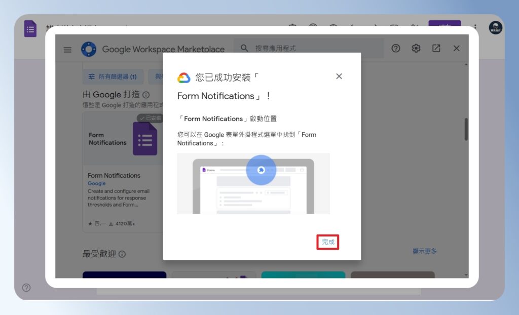
Task: Click the Google Forms document icon
Action: coord(30,29)
